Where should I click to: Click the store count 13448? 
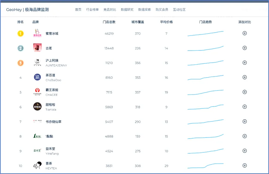tap(109, 48)
